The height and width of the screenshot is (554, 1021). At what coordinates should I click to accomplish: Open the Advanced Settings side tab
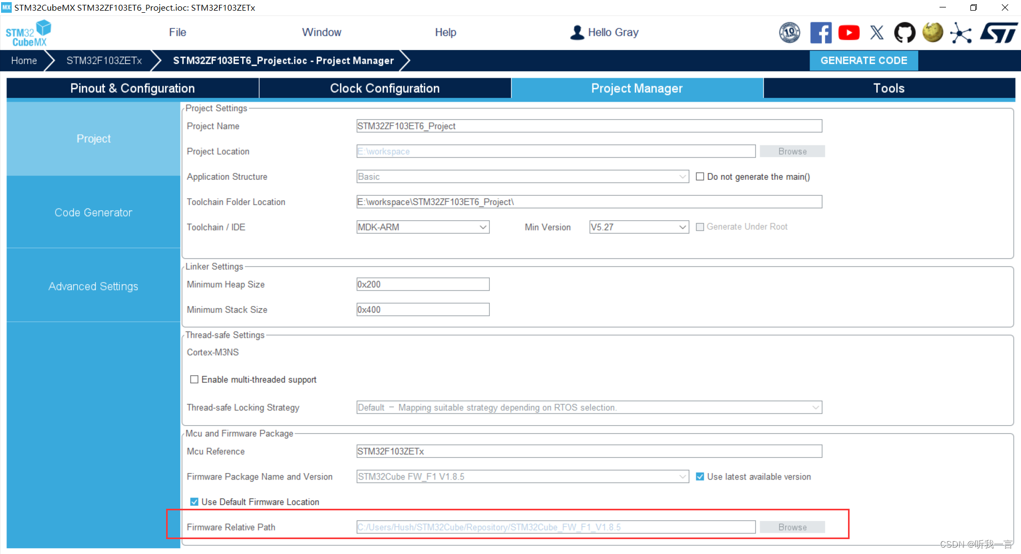tap(94, 286)
